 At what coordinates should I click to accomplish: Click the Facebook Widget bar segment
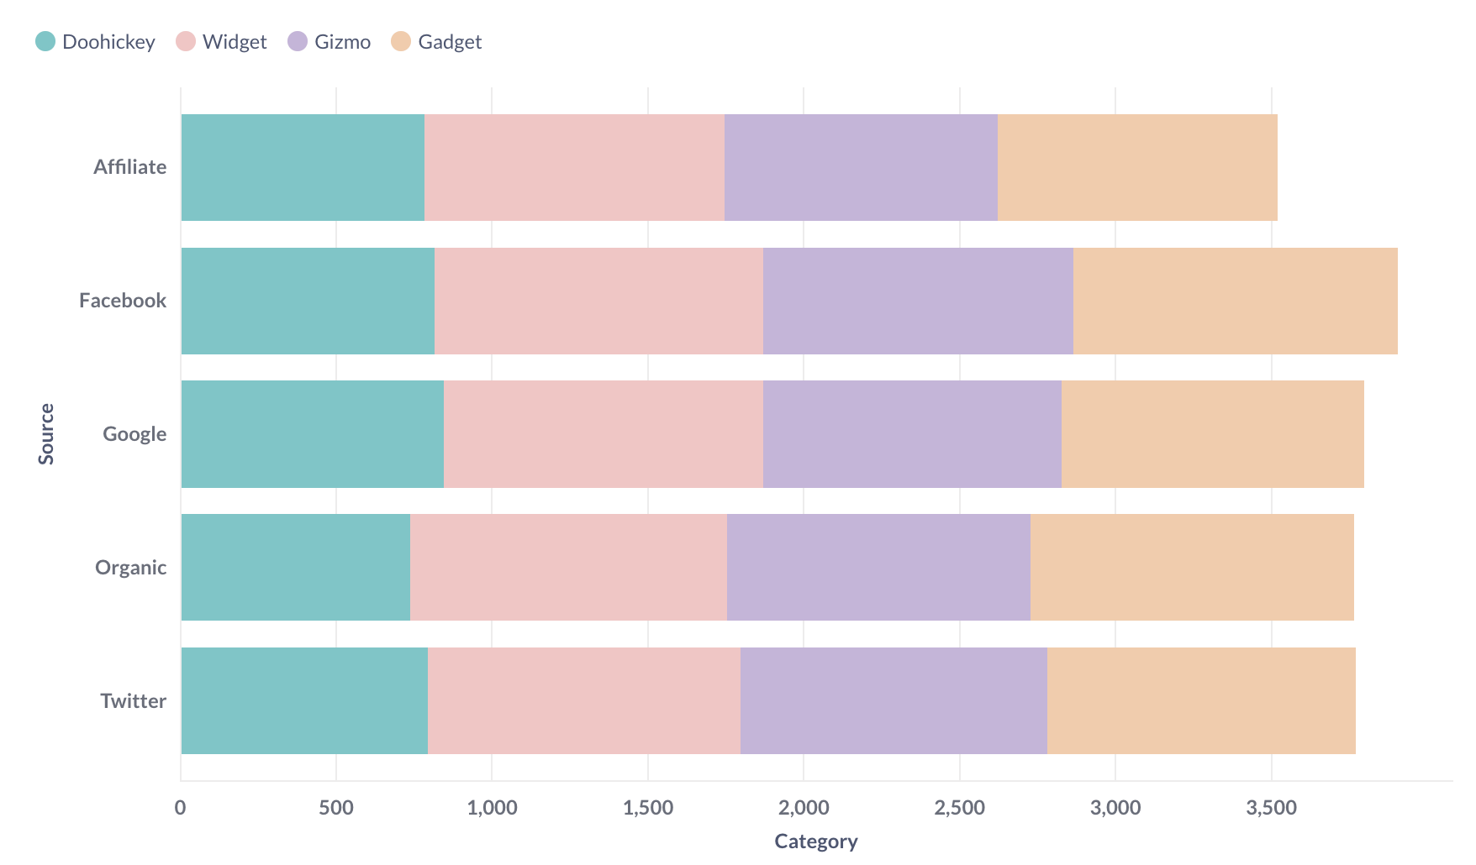click(598, 301)
